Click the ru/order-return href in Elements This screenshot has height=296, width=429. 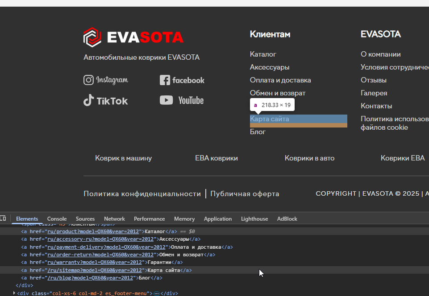tap(100, 255)
